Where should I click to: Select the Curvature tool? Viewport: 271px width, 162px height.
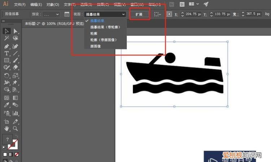[x=16, y=47]
